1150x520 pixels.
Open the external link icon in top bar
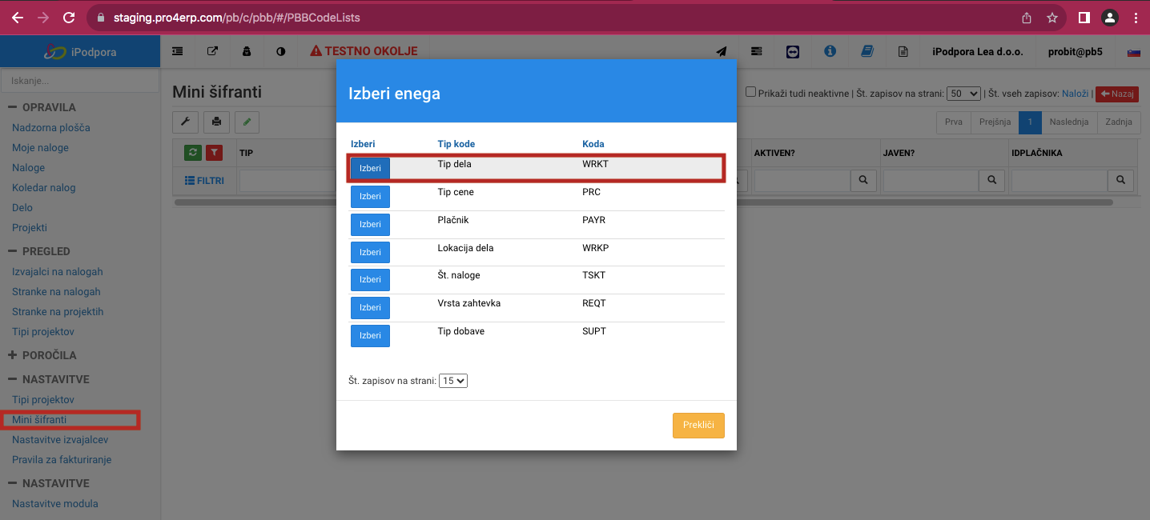pos(212,51)
